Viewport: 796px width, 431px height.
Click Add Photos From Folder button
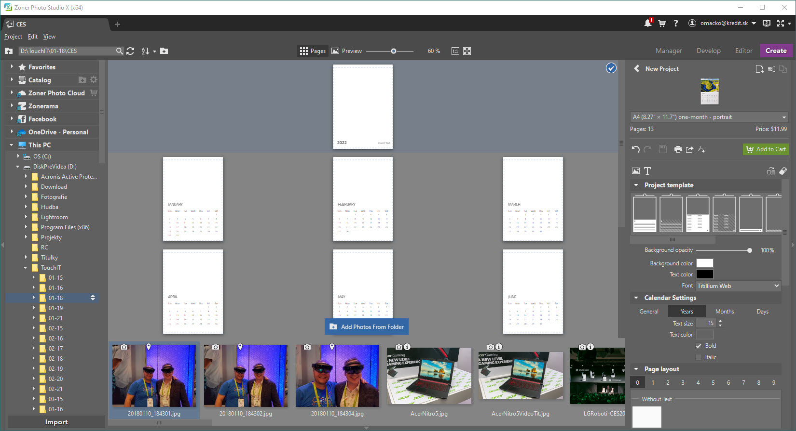pyautogui.click(x=367, y=327)
